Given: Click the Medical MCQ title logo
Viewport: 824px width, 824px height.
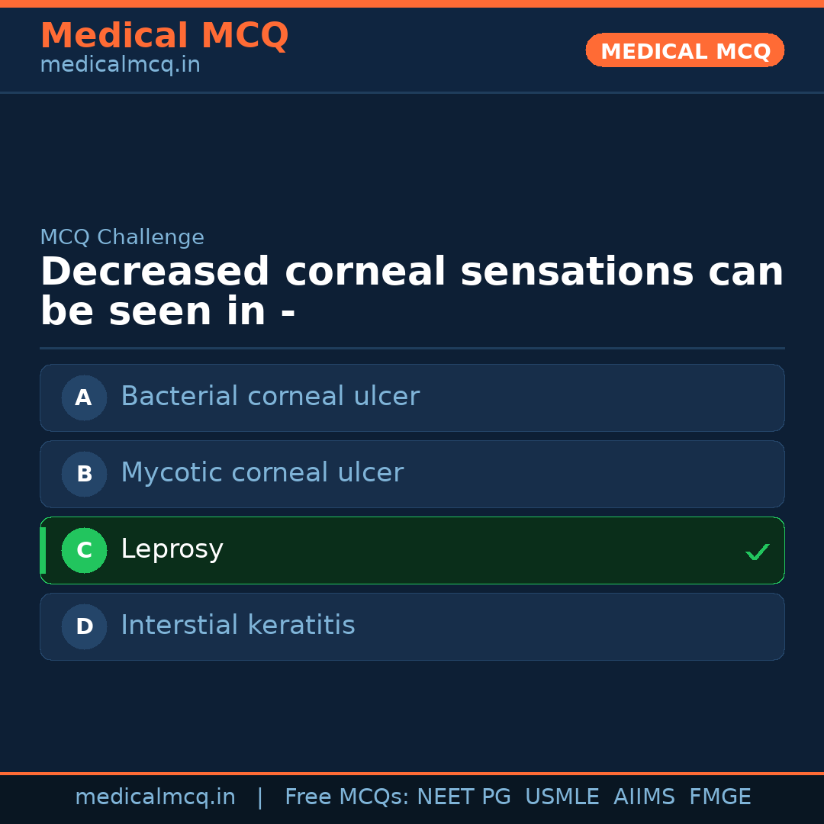Looking at the screenshot, I should pos(164,36).
